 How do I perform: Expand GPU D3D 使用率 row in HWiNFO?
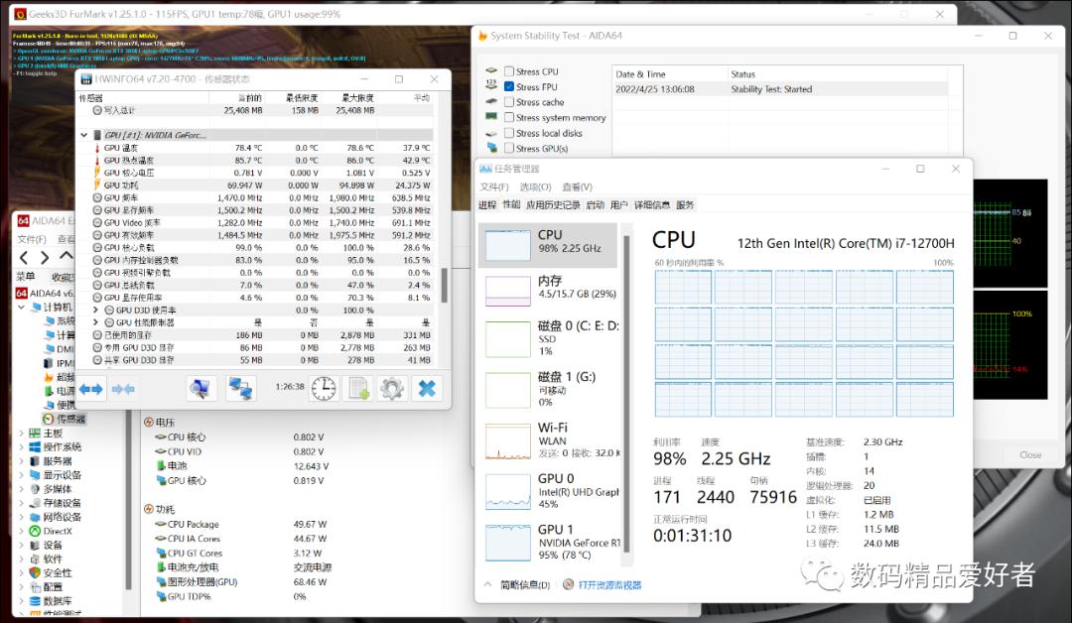96,311
